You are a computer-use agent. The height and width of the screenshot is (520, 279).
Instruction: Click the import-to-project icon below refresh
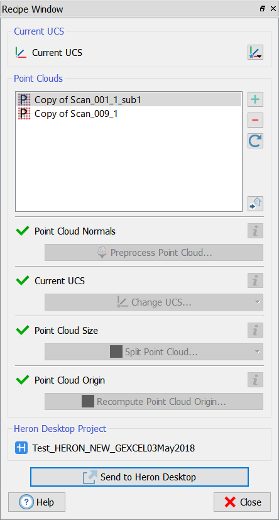(x=255, y=204)
